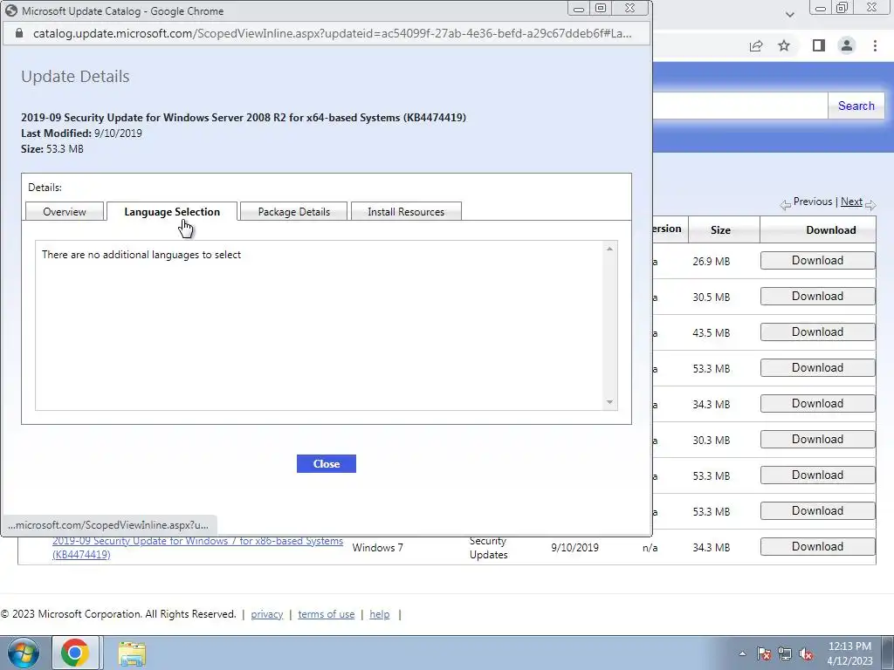Viewport: 894px width, 670px height.
Task: Open the Install Resources tab
Action: 406,211
